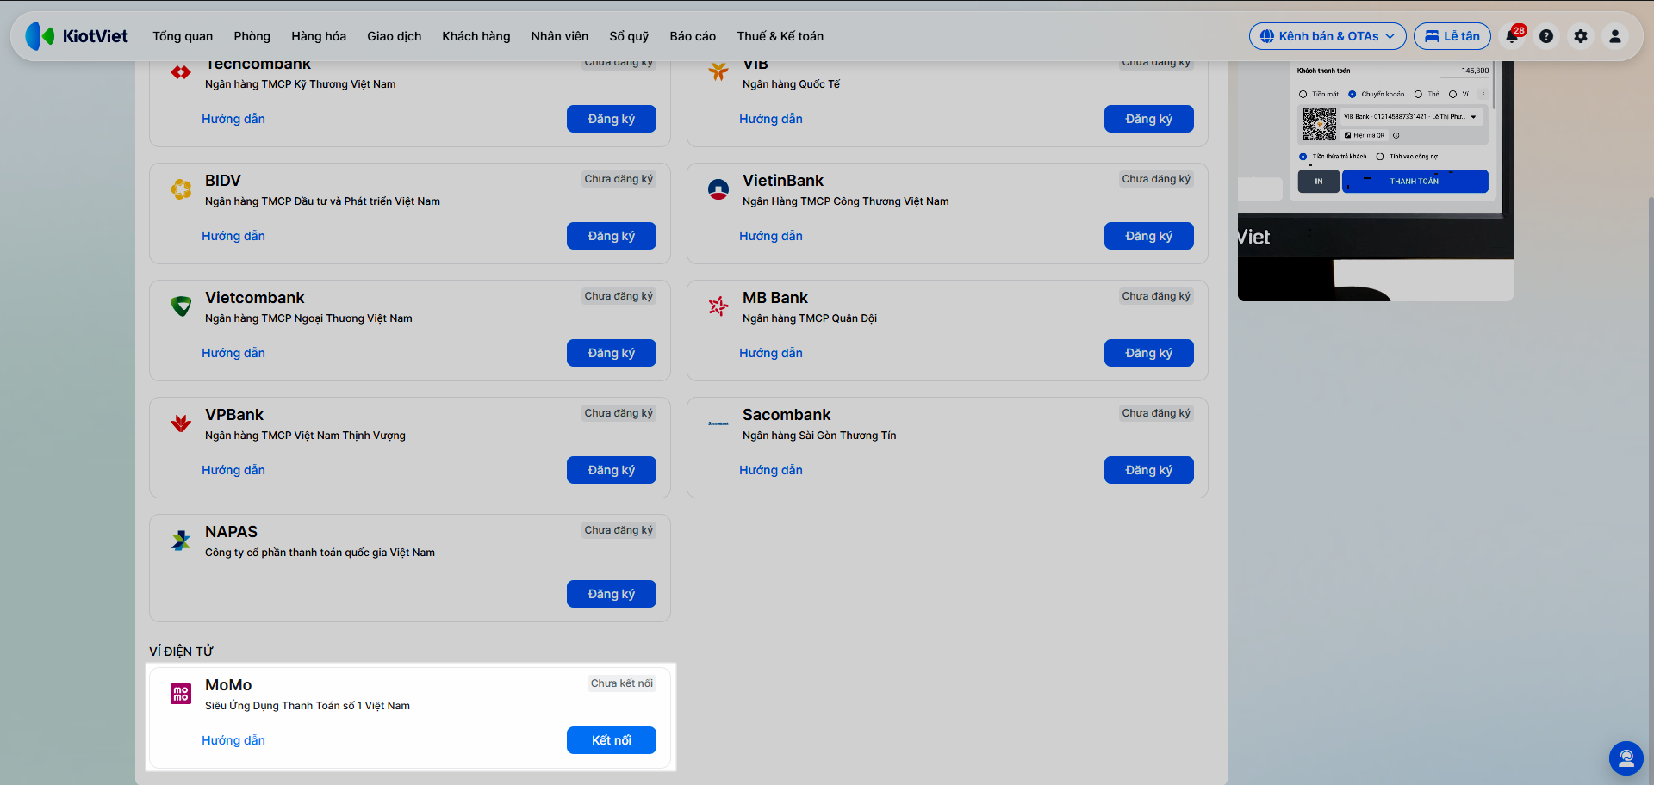This screenshot has width=1654, height=785.
Task: Register NAPAS with Đăng ký button
Action: pyautogui.click(x=612, y=594)
